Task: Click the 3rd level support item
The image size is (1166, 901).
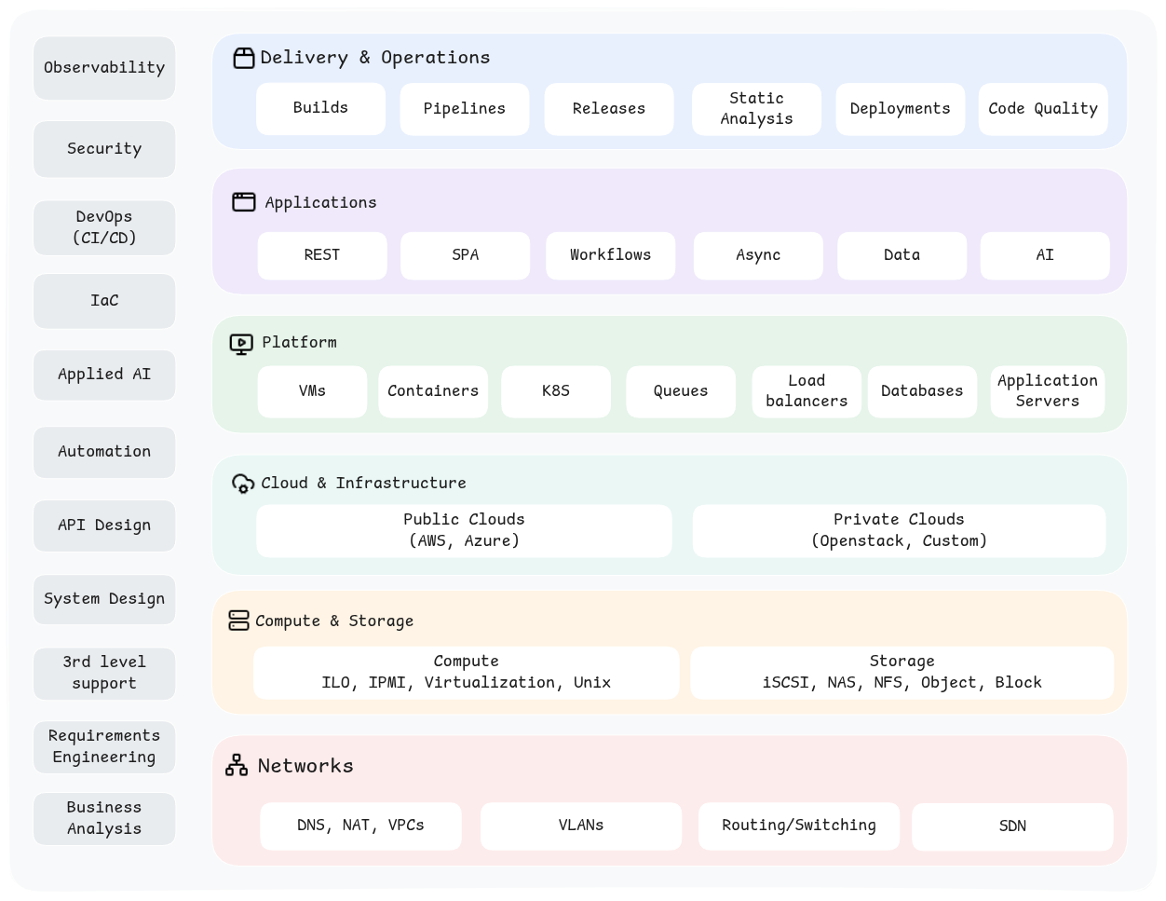Action: [104, 673]
